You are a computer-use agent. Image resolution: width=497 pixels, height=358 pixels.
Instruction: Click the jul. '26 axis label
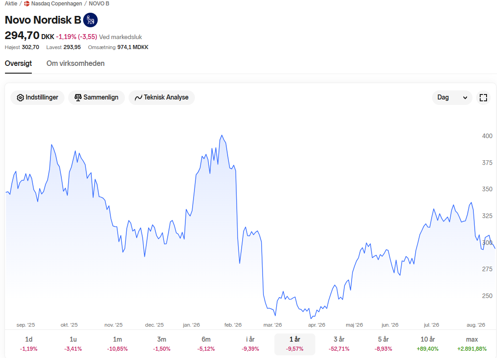click(432, 325)
